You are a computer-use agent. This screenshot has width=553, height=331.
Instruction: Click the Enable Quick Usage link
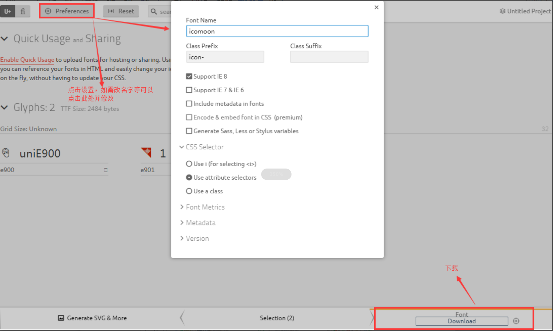click(27, 60)
